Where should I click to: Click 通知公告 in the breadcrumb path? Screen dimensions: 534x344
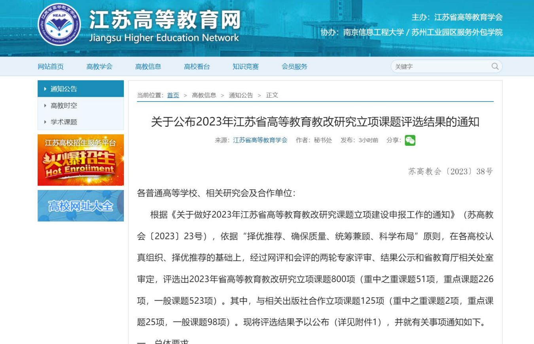click(240, 95)
